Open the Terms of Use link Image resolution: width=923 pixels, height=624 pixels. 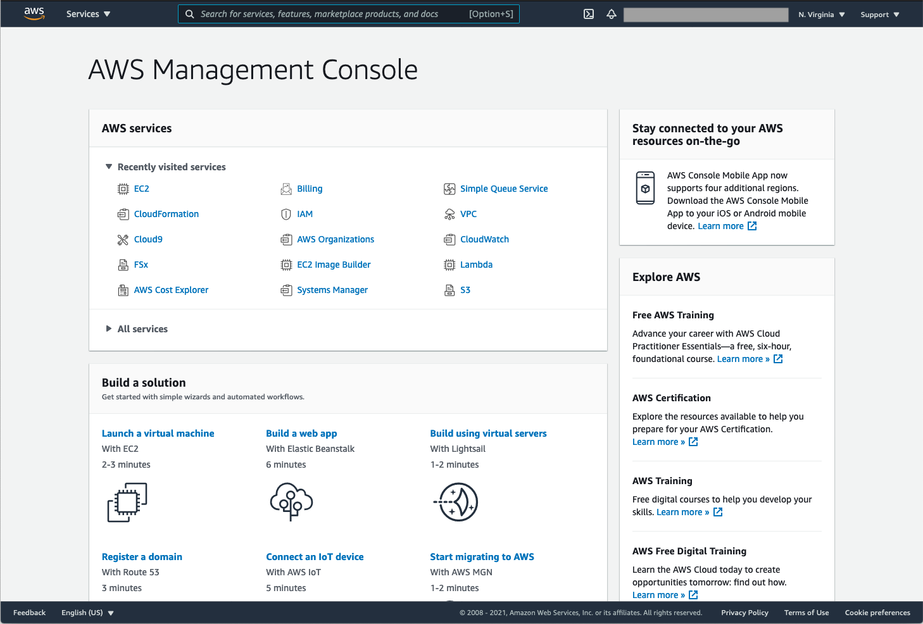[806, 613]
